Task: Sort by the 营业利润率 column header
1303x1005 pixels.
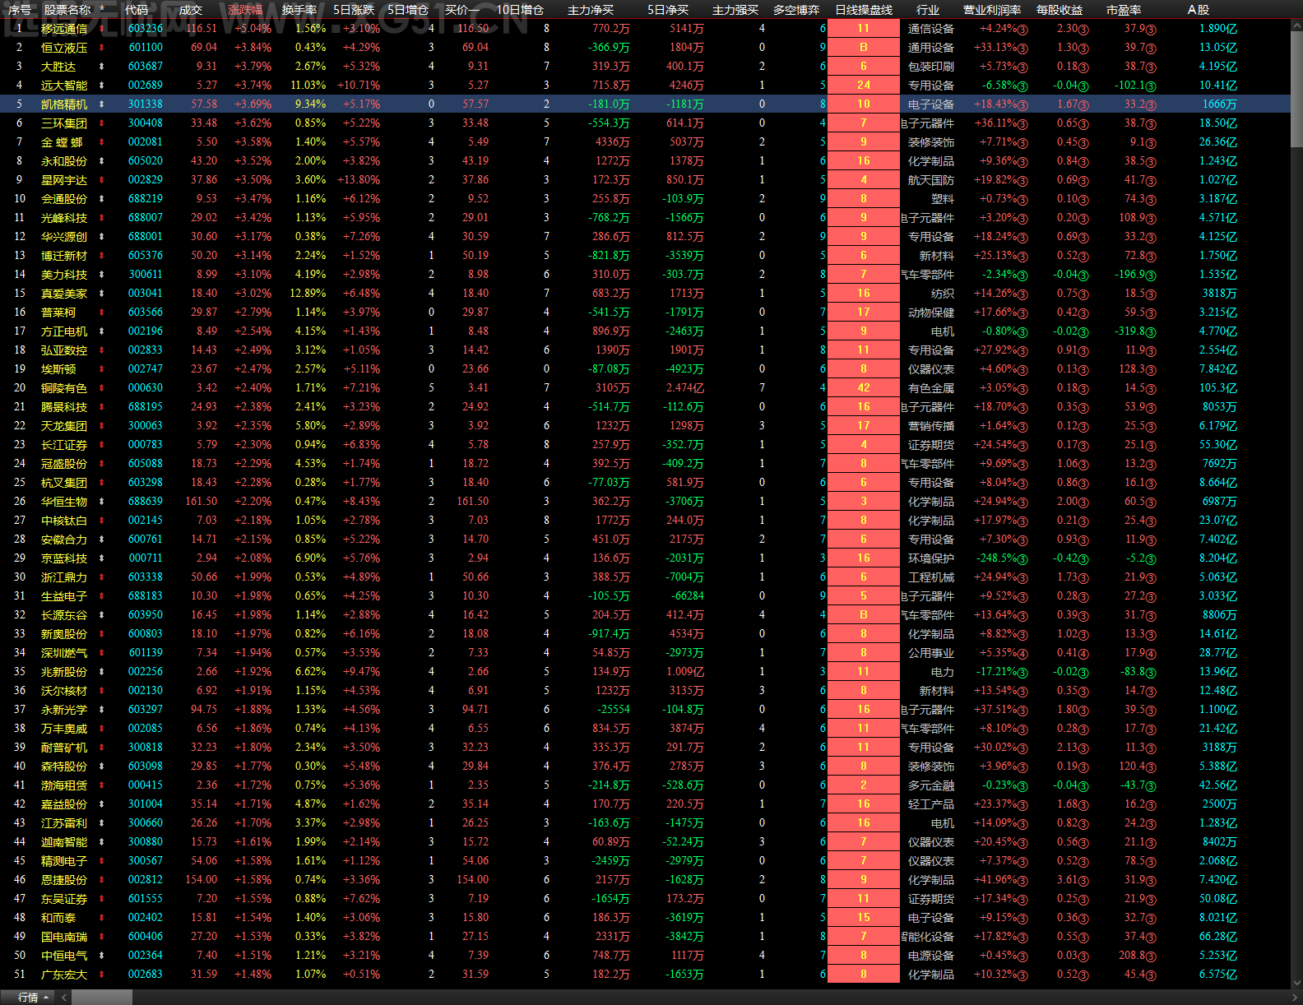Action: (992, 10)
